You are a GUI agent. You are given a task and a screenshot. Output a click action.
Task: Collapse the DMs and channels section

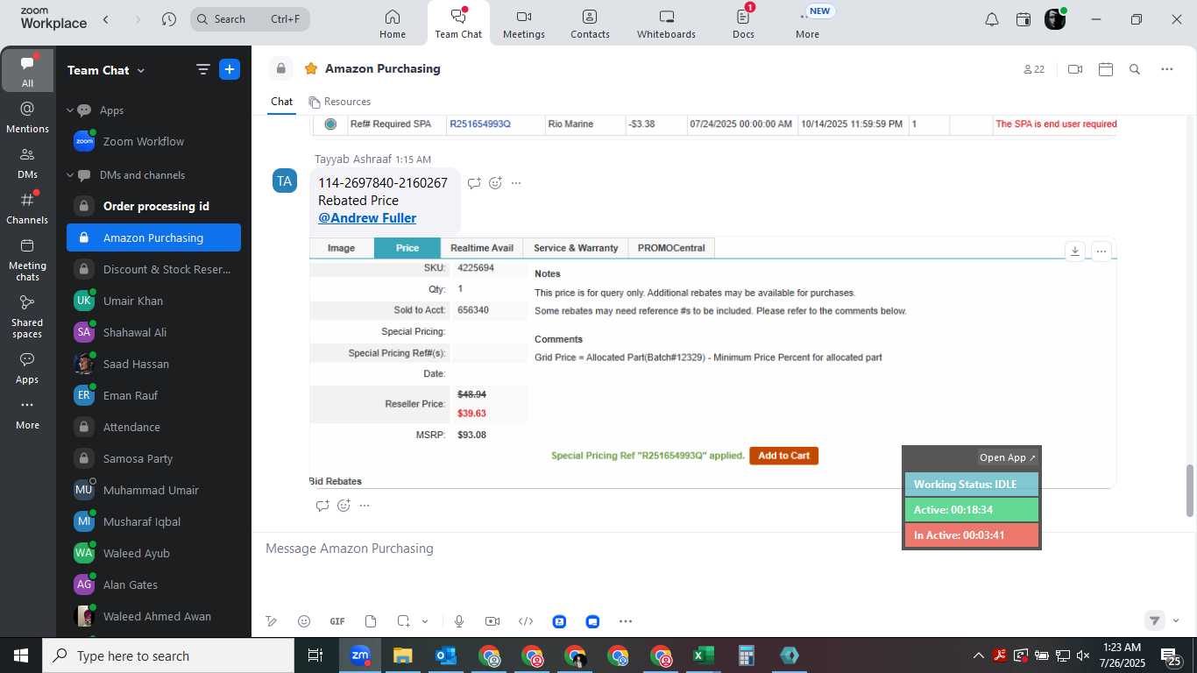(x=70, y=175)
